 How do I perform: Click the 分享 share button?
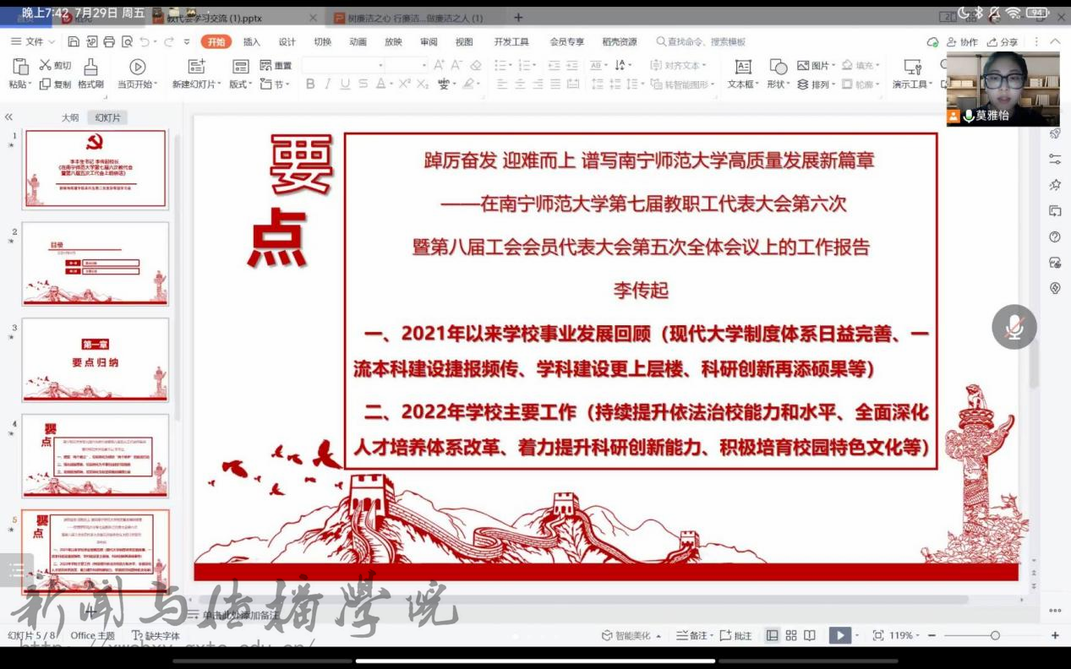[1003, 41]
